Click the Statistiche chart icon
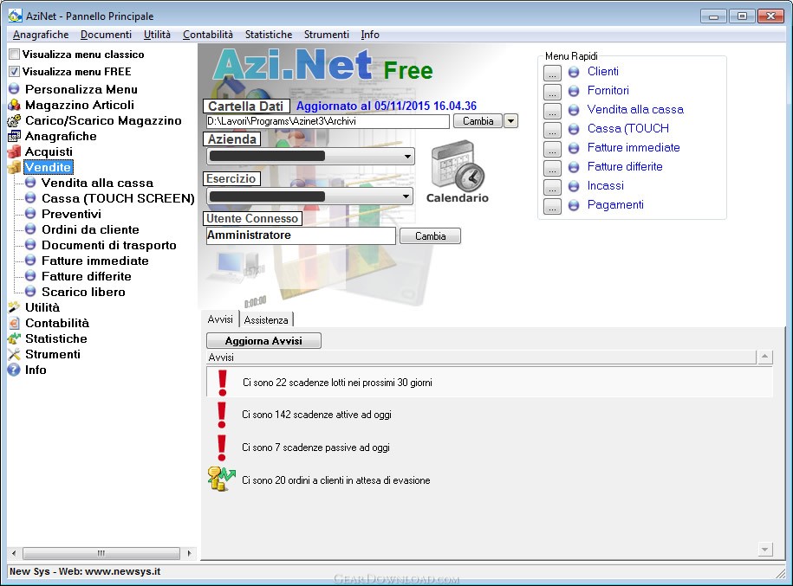The image size is (793, 586). pyautogui.click(x=14, y=339)
